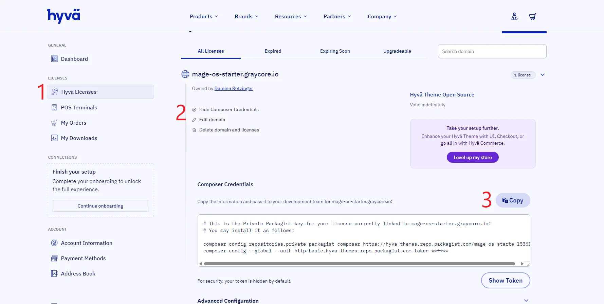Click the globe icon beside mage-os-starter.graycore.io

(x=185, y=74)
